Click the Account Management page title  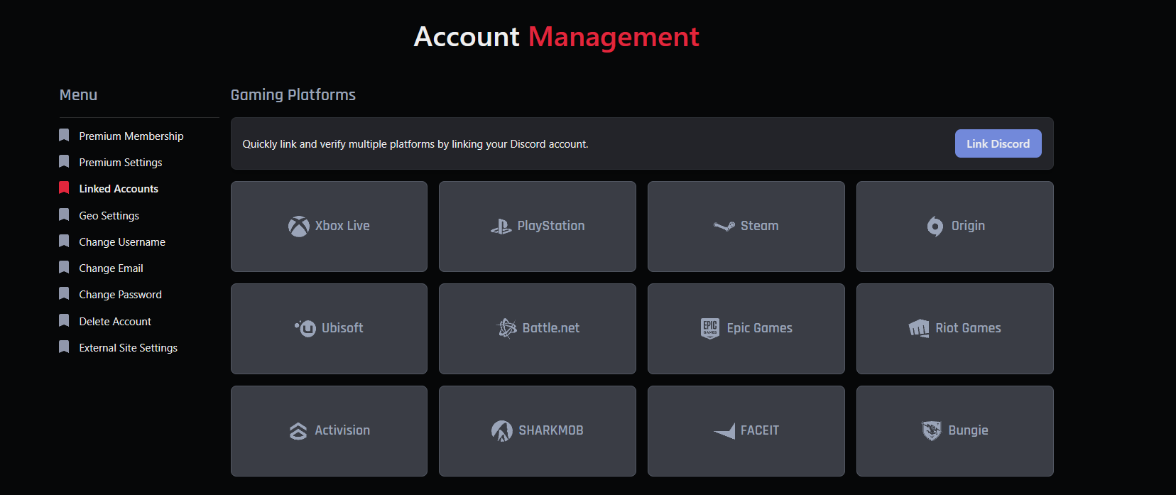click(x=557, y=37)
